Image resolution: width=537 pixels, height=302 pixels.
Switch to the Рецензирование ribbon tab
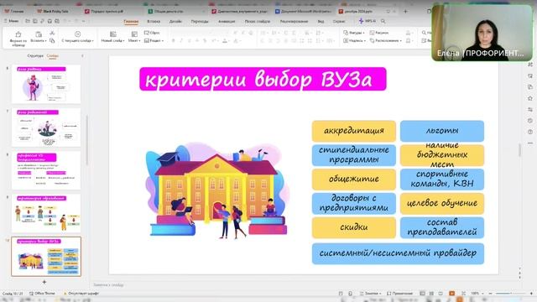(294, 21)
